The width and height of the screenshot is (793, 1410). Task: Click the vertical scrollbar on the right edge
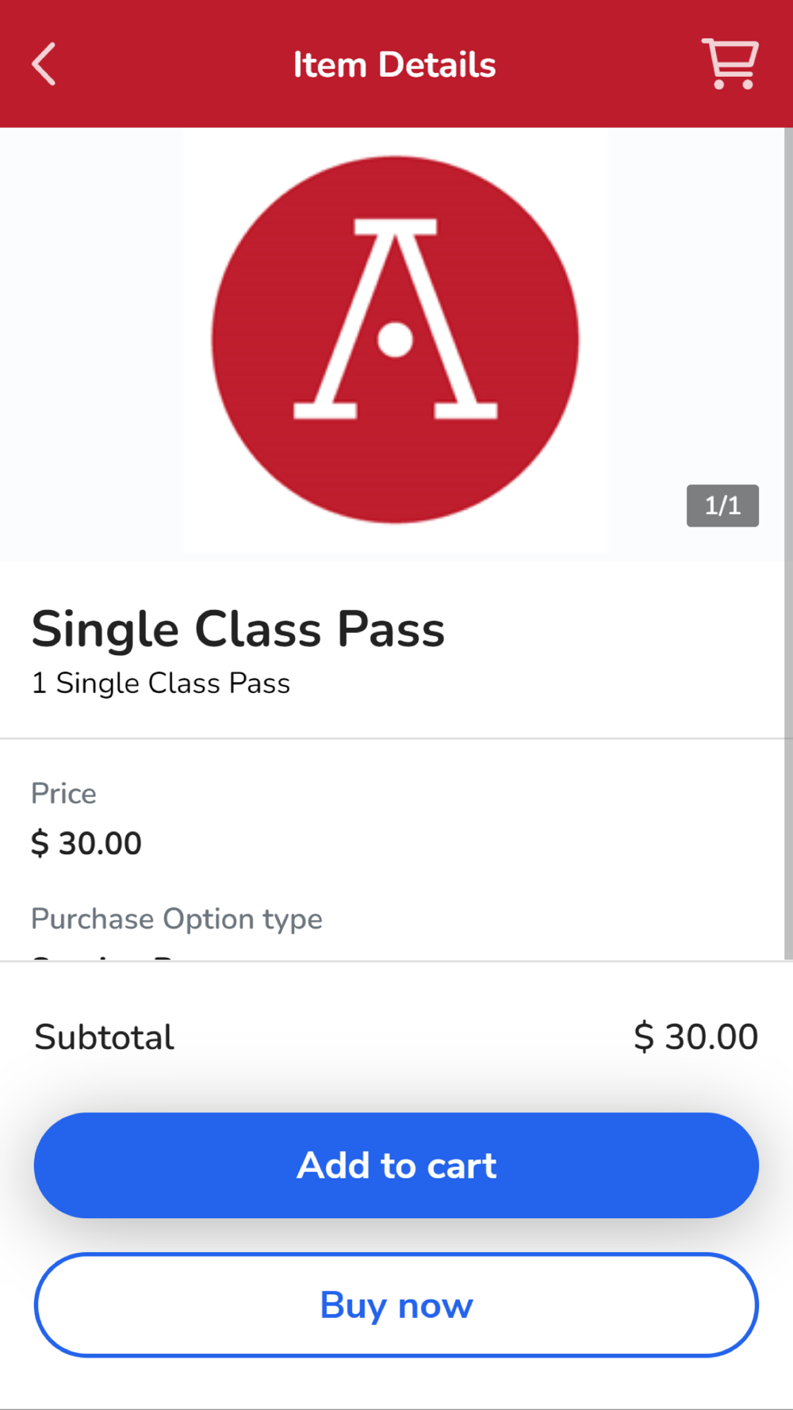(787, 539)
